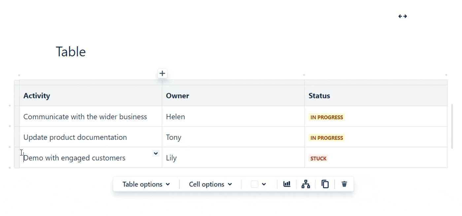Select the white cell background swatch
The width and height of the screenshot is (462, 216).
point(254,184)
